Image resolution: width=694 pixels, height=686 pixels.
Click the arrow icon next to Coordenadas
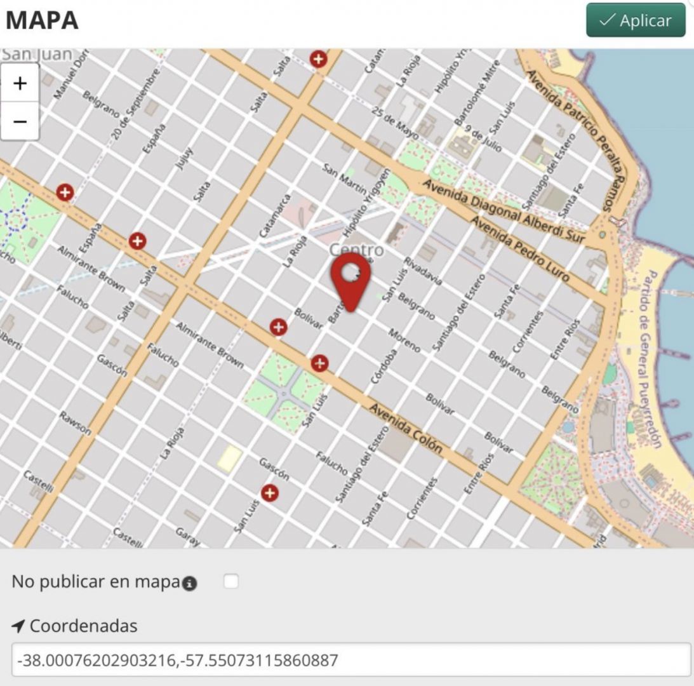click(18, 626)
